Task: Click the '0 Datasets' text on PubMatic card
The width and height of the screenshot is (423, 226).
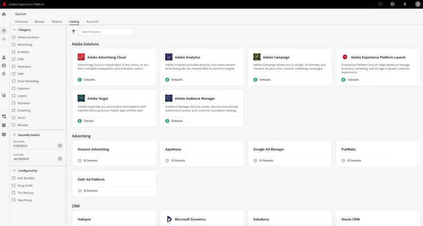Action: click(354, 161)
